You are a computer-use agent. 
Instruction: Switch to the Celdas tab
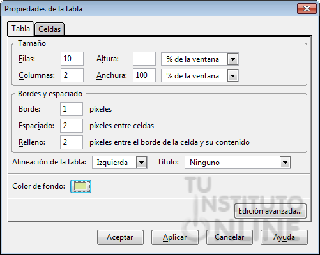[x=49, y=29]
